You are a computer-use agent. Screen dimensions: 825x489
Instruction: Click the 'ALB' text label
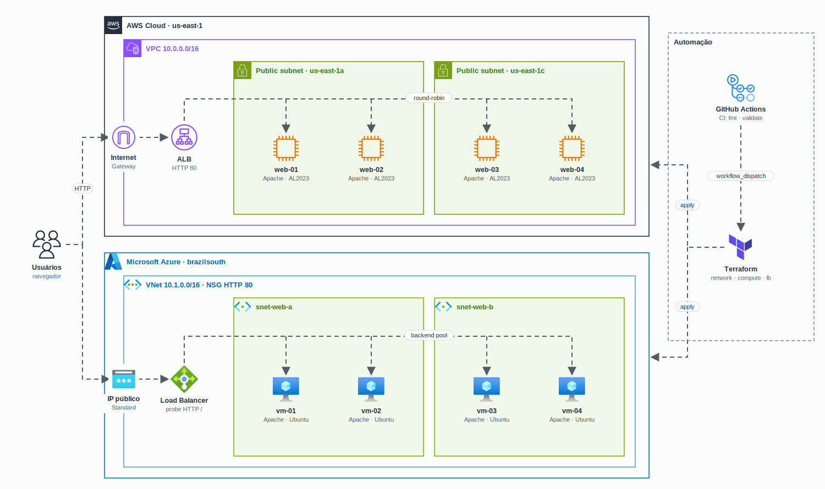[x=184, y=159]
